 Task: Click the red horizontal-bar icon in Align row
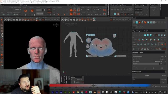point(162,44)
